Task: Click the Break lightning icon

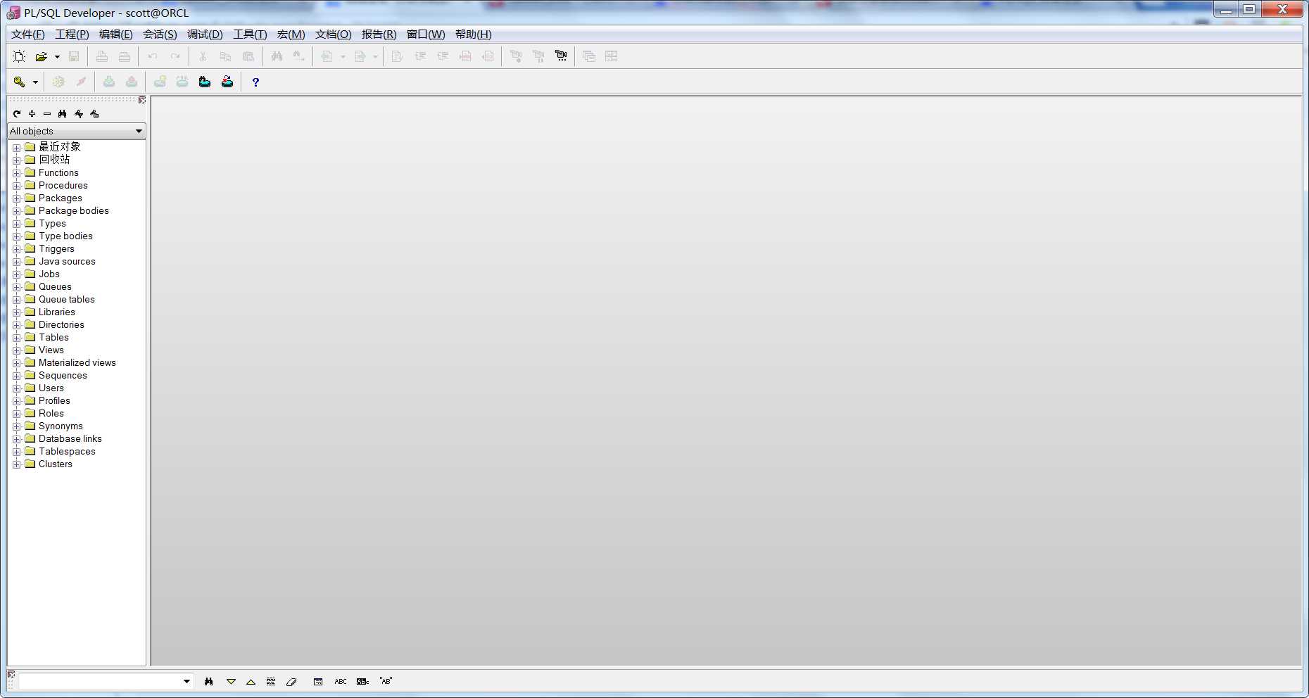Action: pos(81,82)
